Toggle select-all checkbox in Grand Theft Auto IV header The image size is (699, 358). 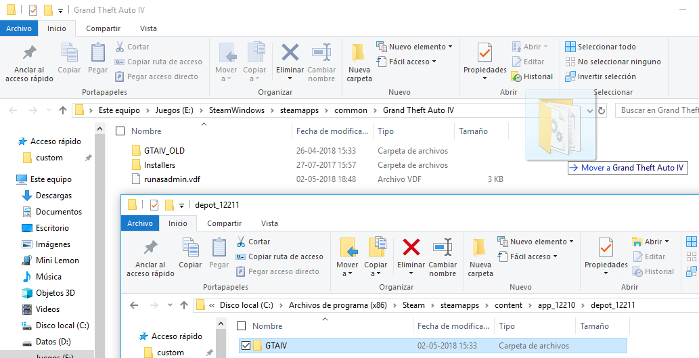click(120, 131)
